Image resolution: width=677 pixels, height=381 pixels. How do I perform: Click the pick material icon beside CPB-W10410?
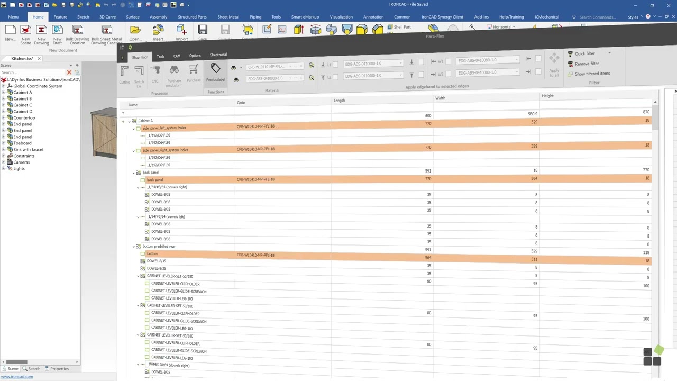point(311,65)
